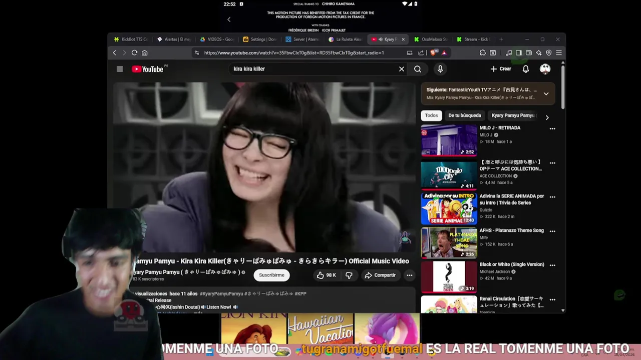
Task: Open browser main hamburger menu
Action: coord(559,52)
